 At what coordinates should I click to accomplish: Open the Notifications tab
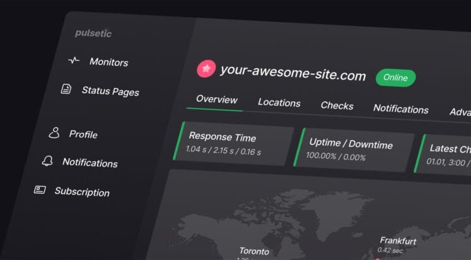point(401,109)
